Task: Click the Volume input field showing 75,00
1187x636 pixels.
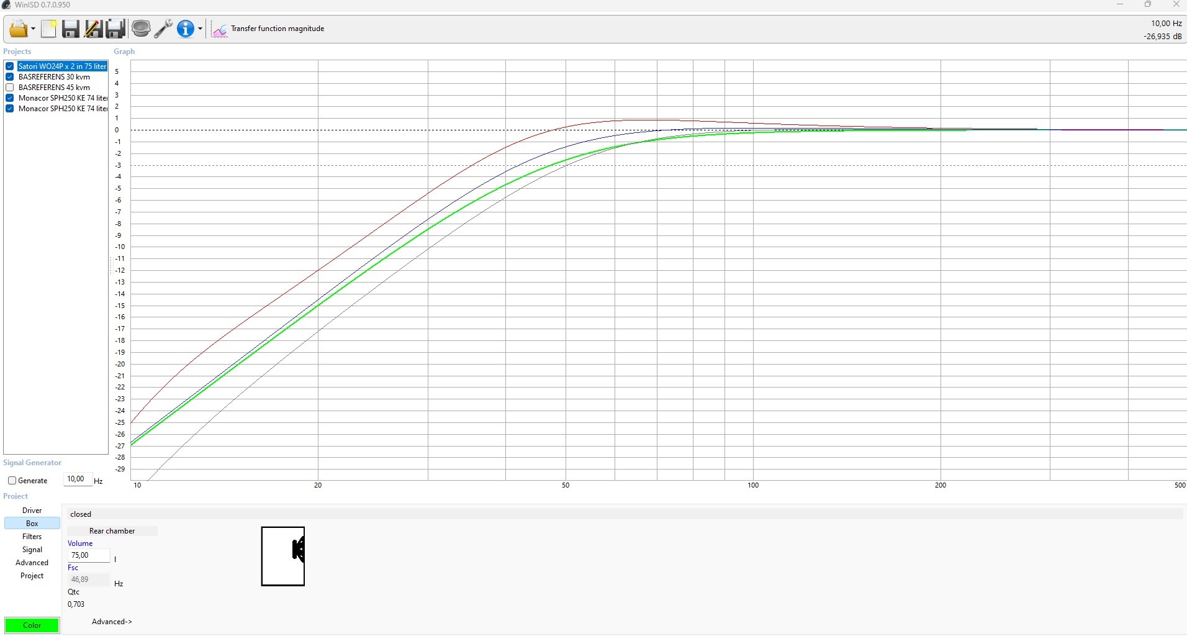Action: click(89, 555)
